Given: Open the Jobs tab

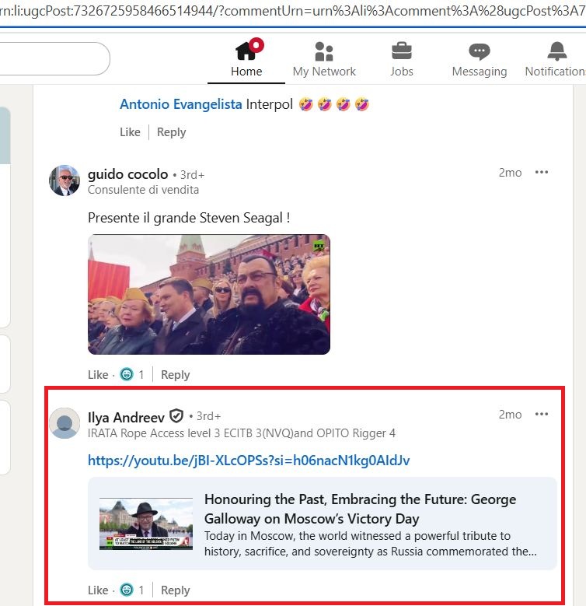Looking at the screenshot, I should (402, 59).
